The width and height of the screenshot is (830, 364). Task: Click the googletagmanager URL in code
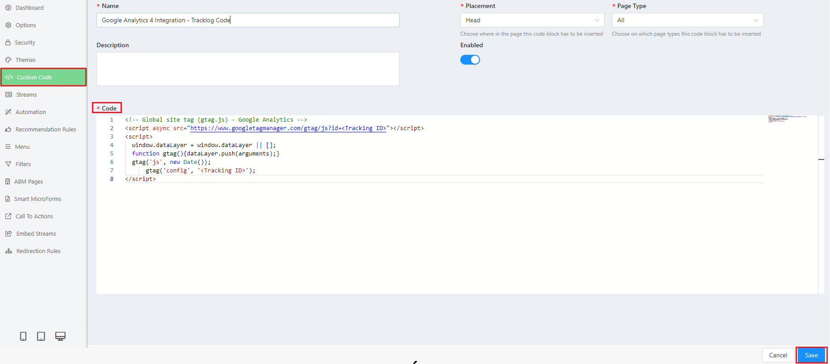click(288, 128)
